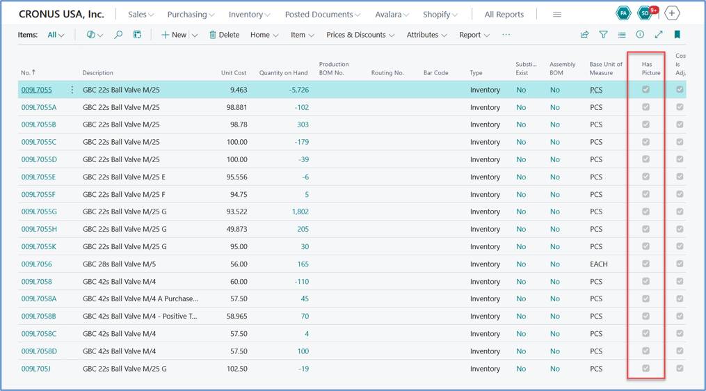Click the PA user avatar

point(623,13)
